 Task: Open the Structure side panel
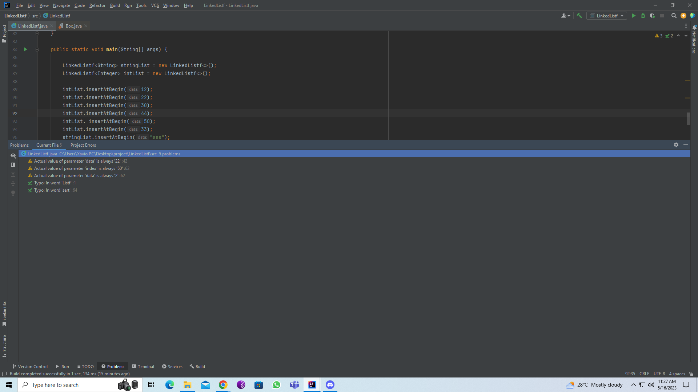coord(4,346)
